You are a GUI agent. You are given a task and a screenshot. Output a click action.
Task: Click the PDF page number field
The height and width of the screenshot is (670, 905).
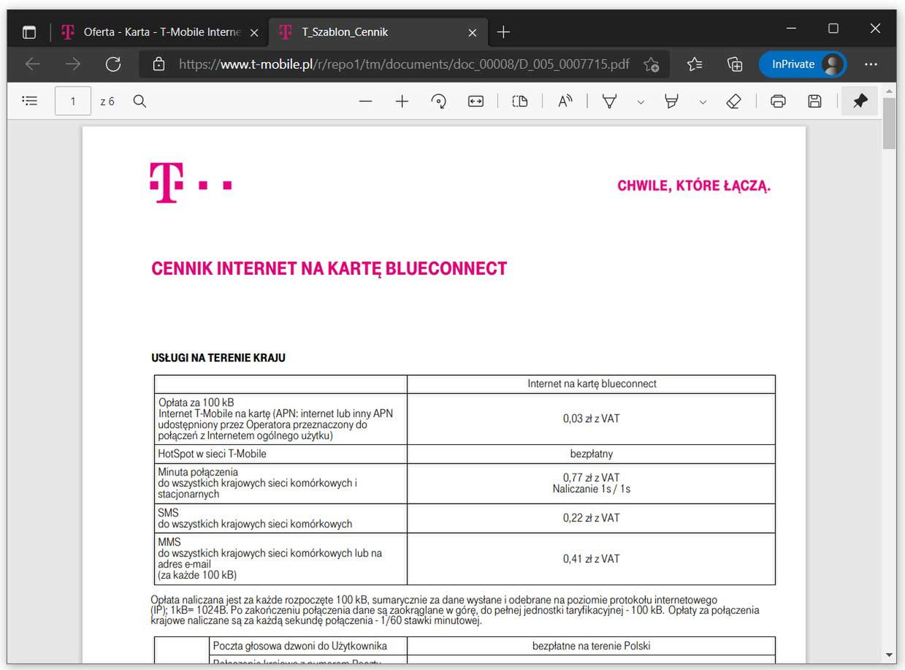[73, 102]
